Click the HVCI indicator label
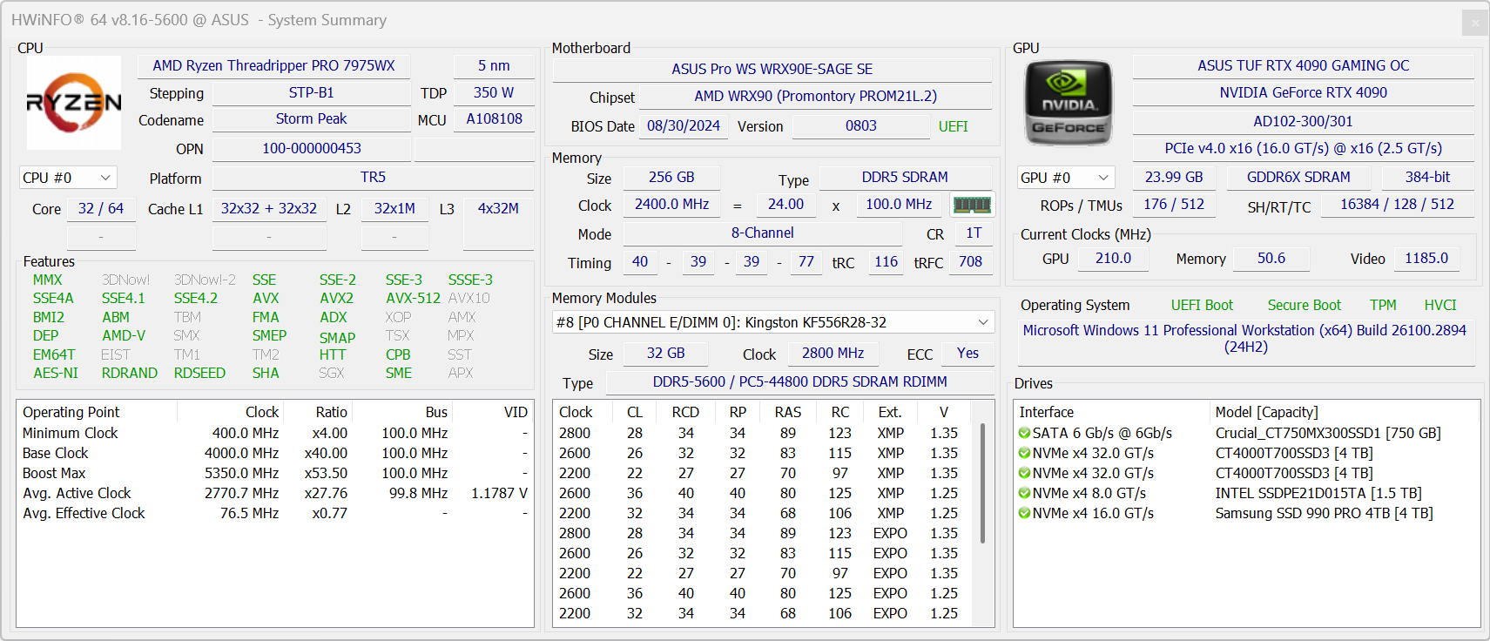The image size is (1490, 641). [1439, 305]
